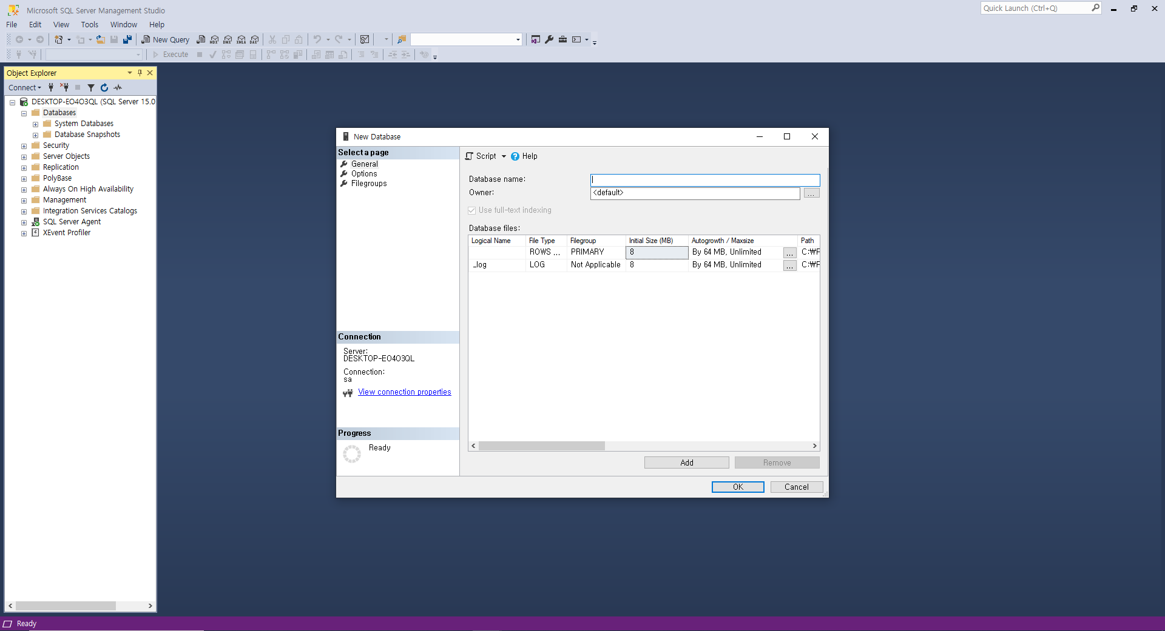Click the Database Engine Query icon
The height and width of the screenshot is (631, 1165).
pyautogui.click(x=201, y=39)
